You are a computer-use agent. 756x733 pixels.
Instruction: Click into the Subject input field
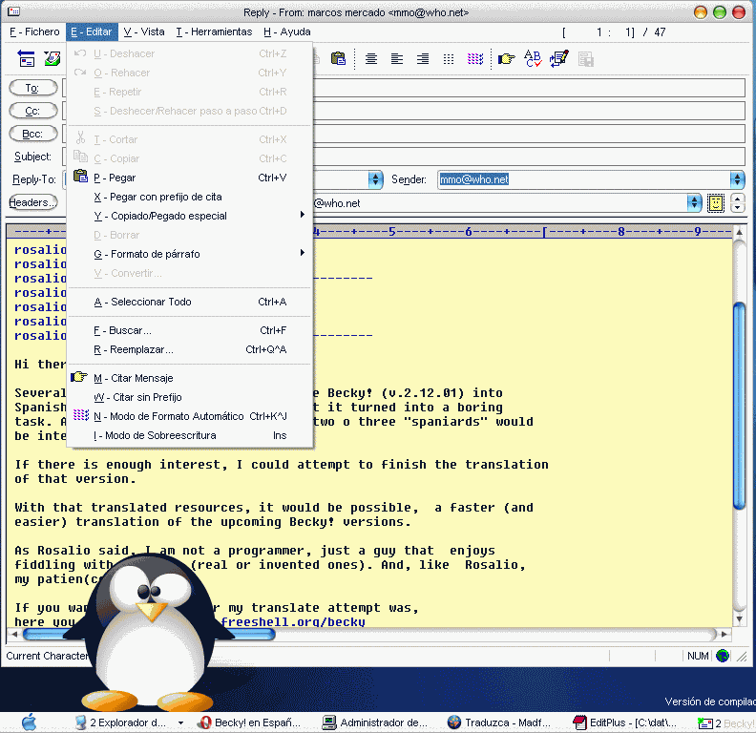coord(529,157)
